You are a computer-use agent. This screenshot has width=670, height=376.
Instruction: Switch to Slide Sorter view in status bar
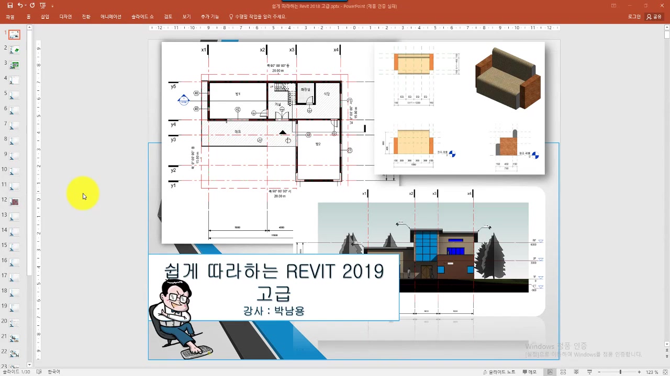point(563,372)
